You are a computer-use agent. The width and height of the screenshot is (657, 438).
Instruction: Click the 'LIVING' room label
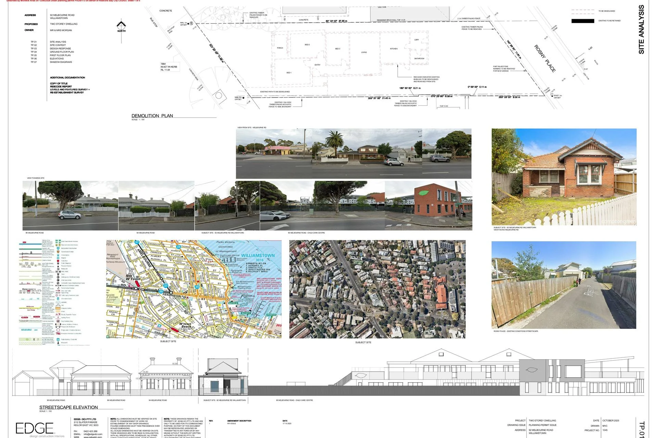click(x=364, y=52)
